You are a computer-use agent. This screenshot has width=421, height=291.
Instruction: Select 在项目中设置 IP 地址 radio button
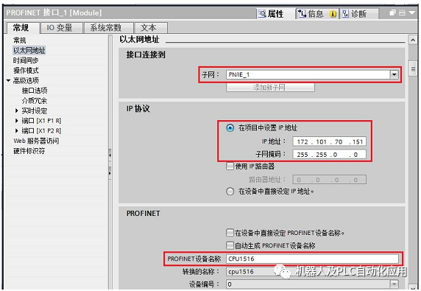(x=230, y=127)
